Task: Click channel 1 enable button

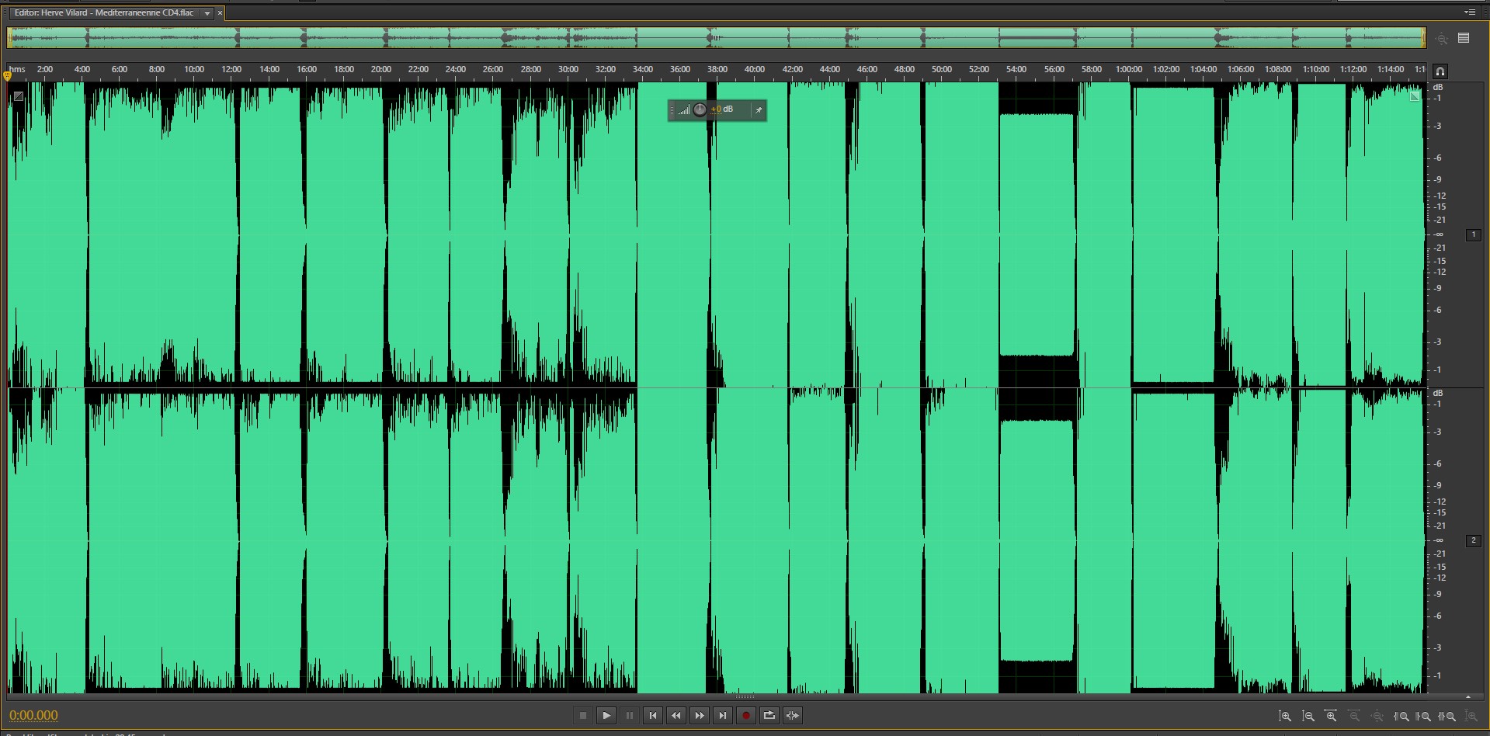Action: [x=1473, y=234]
